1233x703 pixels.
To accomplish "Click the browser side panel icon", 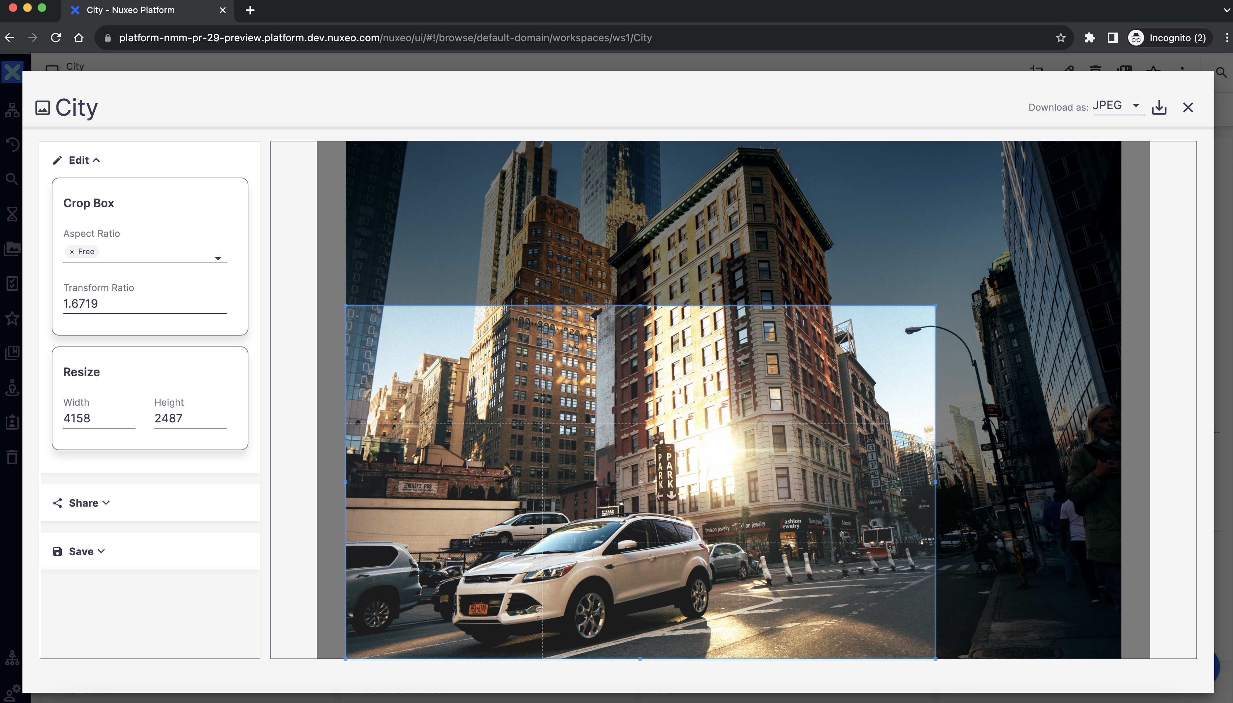I will 1112,38.
